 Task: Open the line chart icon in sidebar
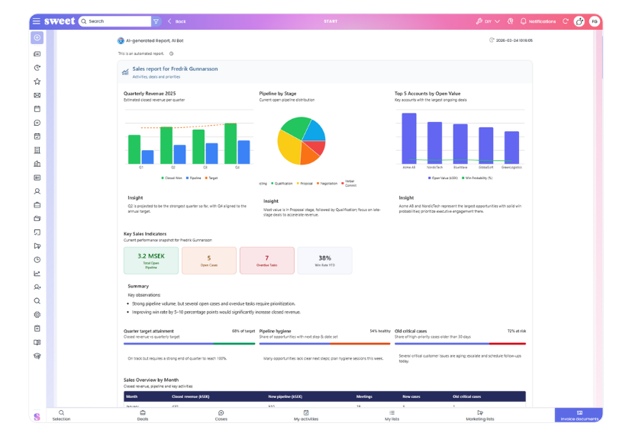coord(37,274)
